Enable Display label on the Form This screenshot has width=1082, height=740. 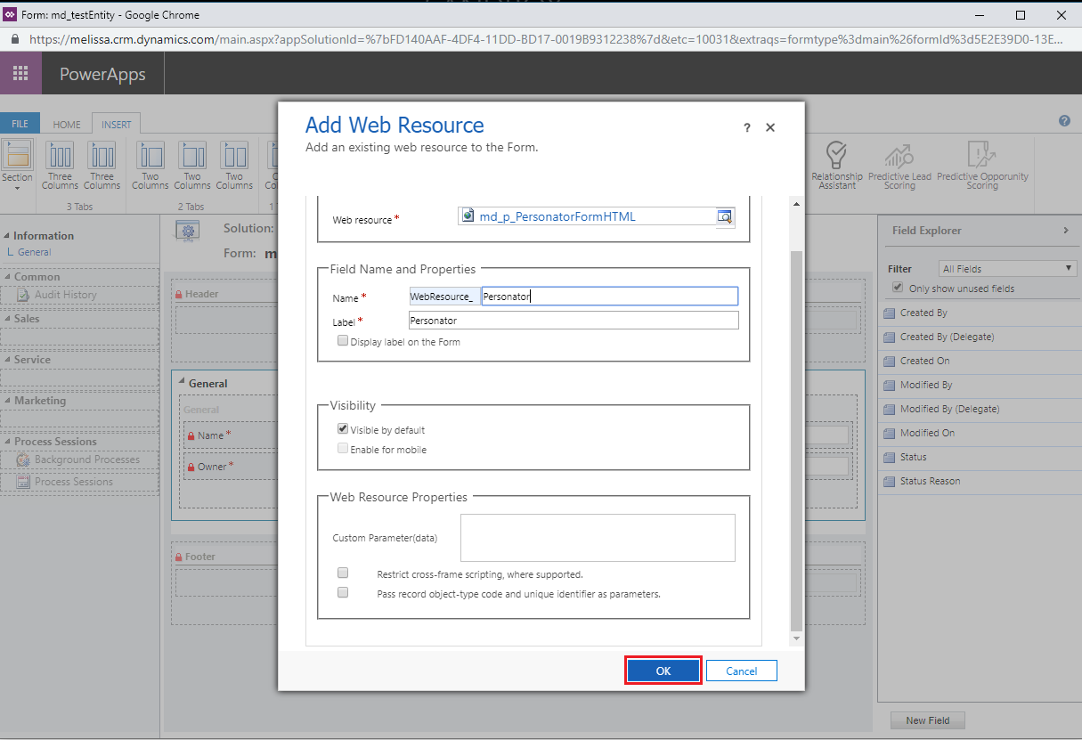pyautogui.click(x=343, y=341)
